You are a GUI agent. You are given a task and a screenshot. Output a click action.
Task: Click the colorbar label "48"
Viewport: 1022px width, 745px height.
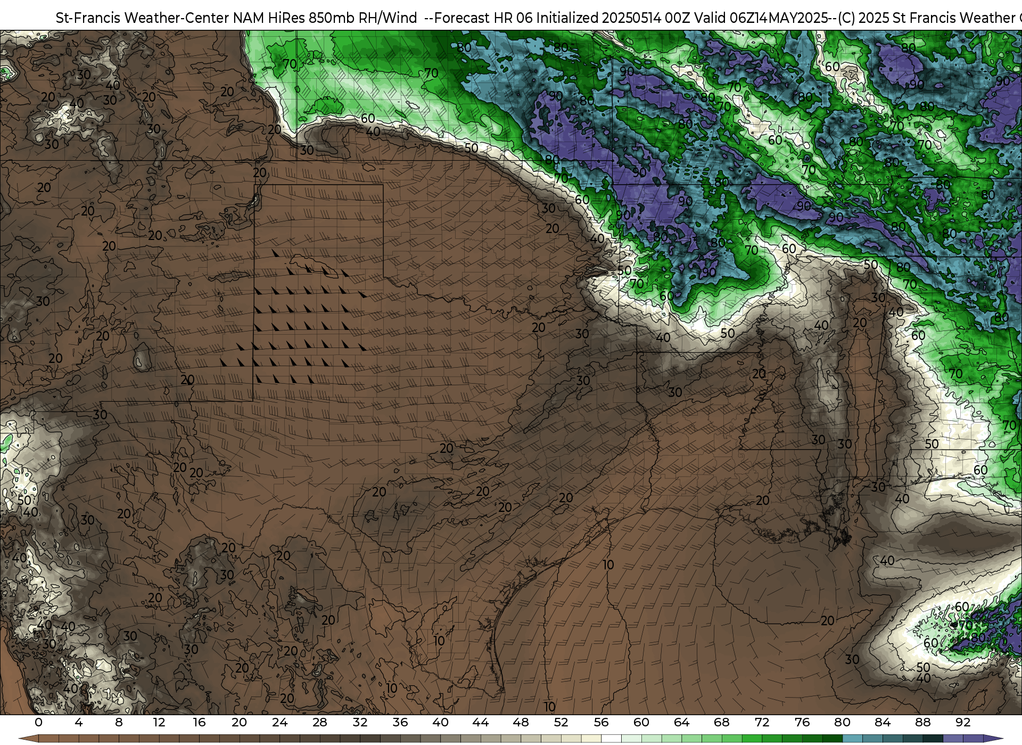pyautogui.click(x=521, y=722)
